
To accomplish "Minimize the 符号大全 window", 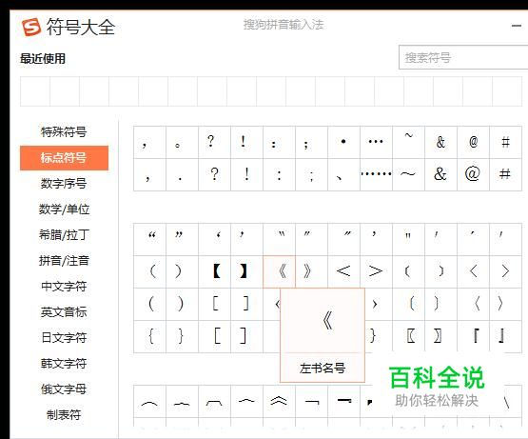I will (517, 26).
